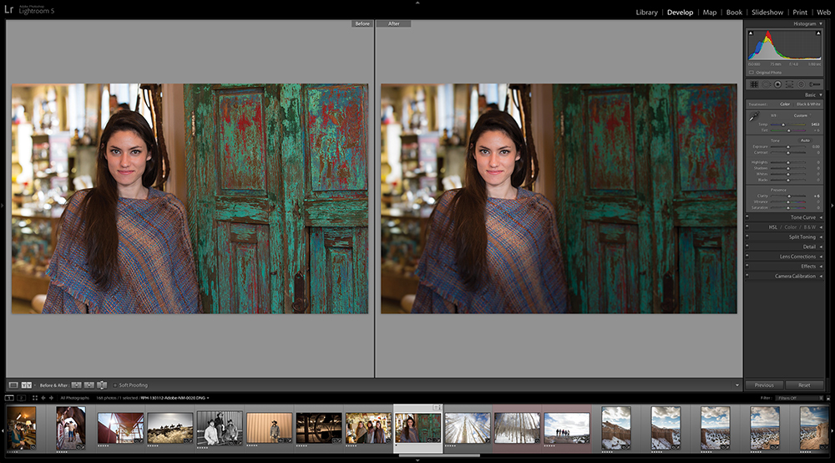Open the Slideshow module
This screenshot has width=835, height=463.
pyautogui.click(x=767, y=13)
